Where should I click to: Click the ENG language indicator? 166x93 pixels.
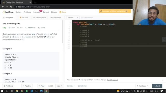coord(151,91)
